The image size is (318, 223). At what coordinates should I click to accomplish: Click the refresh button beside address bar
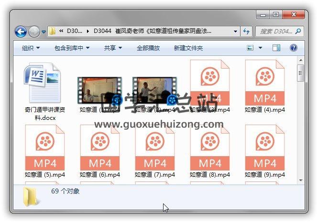tap(247, 32)
